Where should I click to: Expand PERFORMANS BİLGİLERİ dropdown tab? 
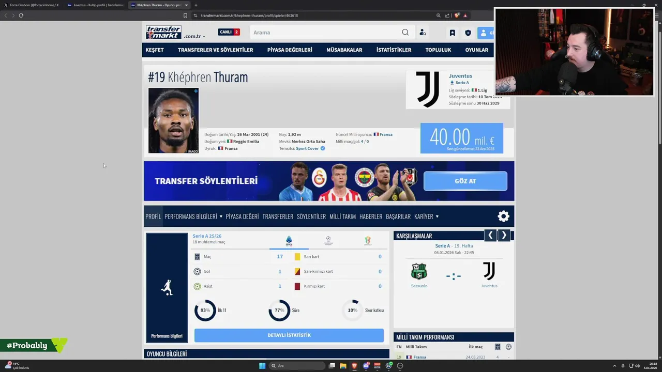pos(193,216)
